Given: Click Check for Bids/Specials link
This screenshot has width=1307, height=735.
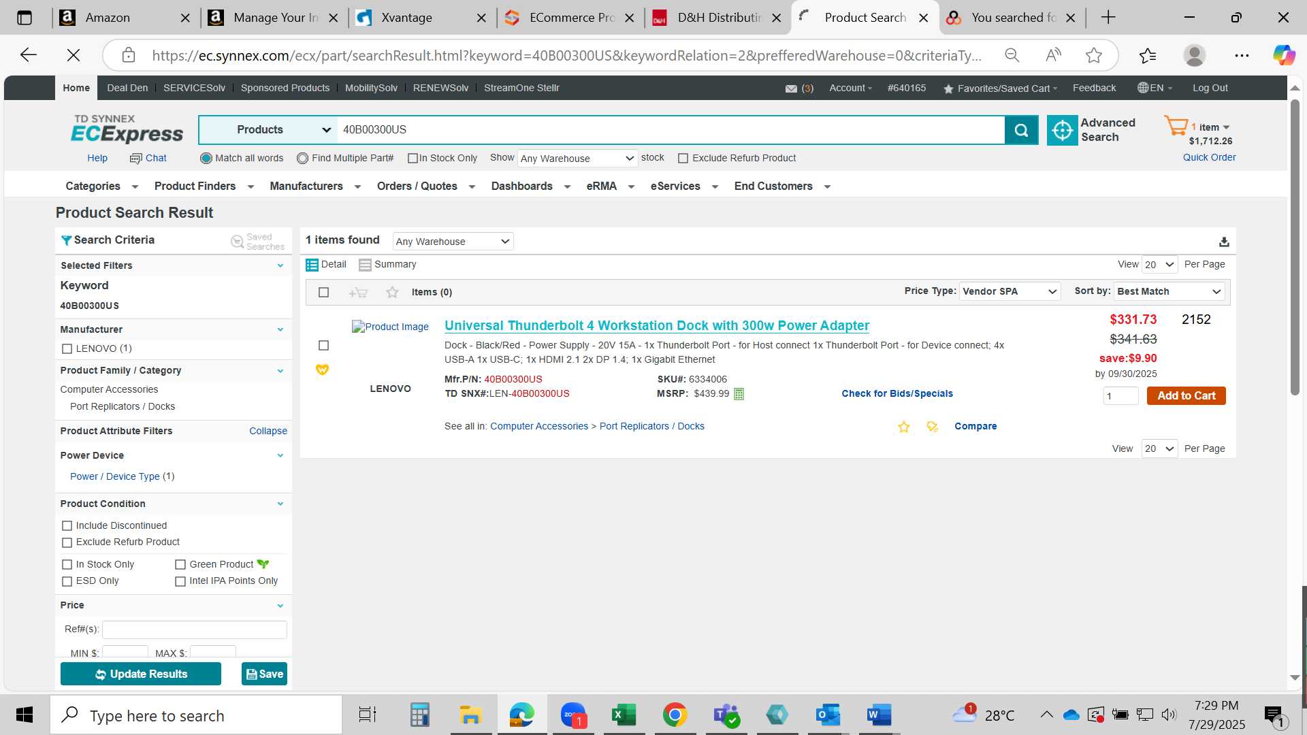Looking at the screenshot, I should [x=897, y=394].
